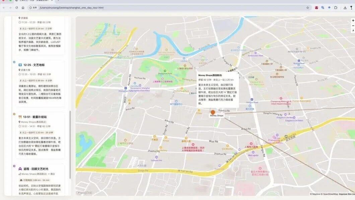Click the 武康大楼 location line
Viewport: 355px width, 200px height.
point(24,70)
